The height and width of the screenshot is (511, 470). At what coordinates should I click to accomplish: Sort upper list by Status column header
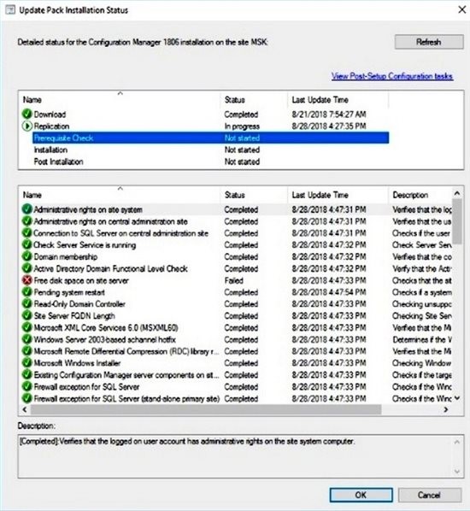(x=255, y=99)
